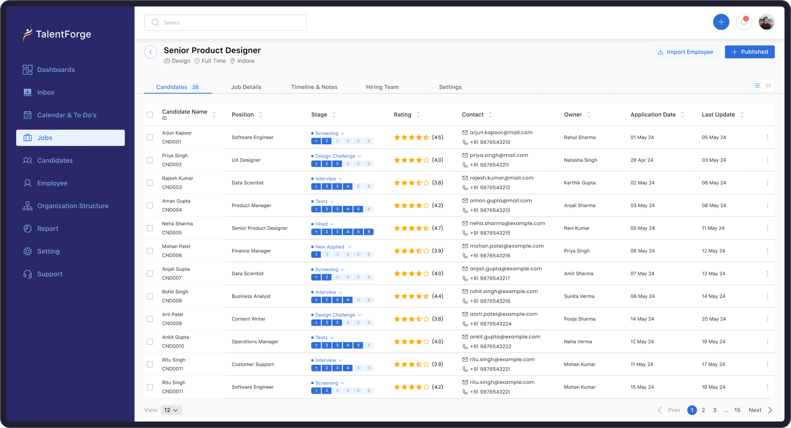Viewport: 791px width, 428px height.
Task: Click the search magnifier icon
Action: pos(155,23)
